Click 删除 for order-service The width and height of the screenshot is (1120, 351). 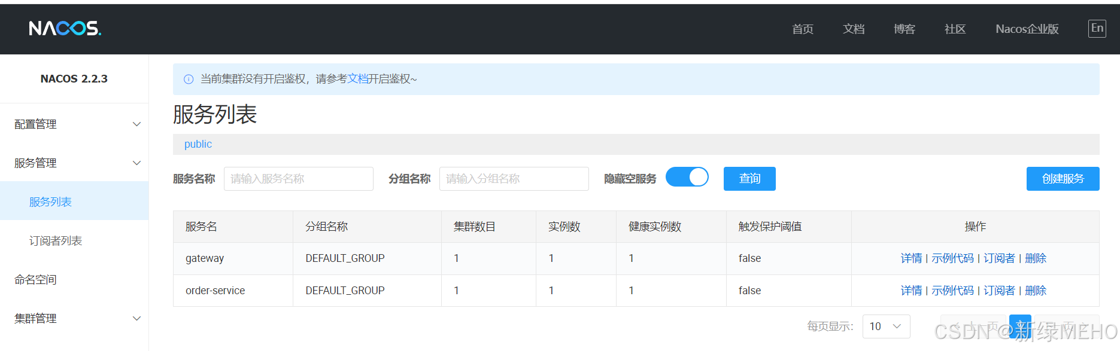tap(1036, 291)
